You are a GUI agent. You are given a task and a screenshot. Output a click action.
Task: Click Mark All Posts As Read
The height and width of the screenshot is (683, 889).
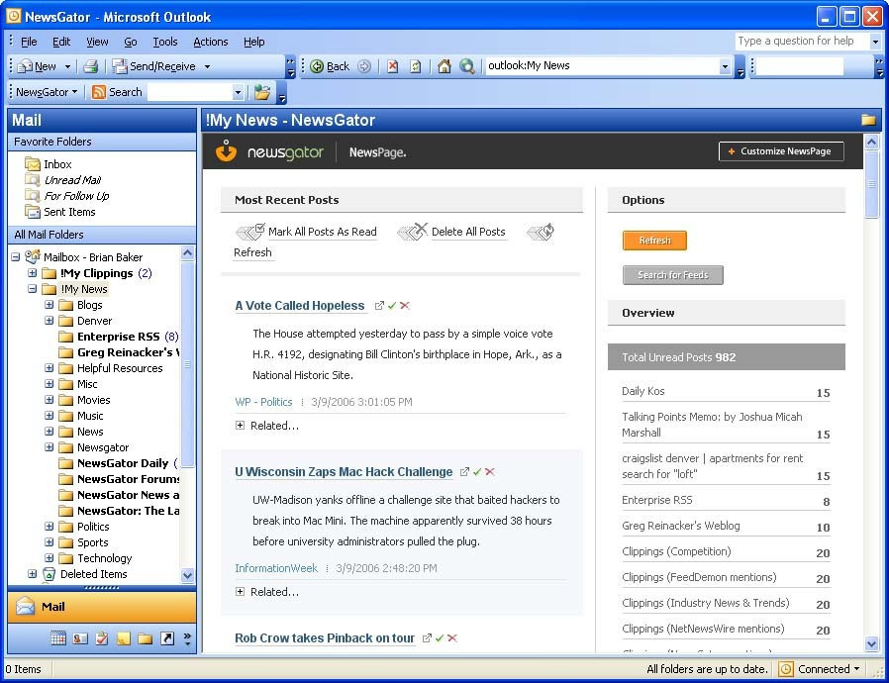coord(322,232)
